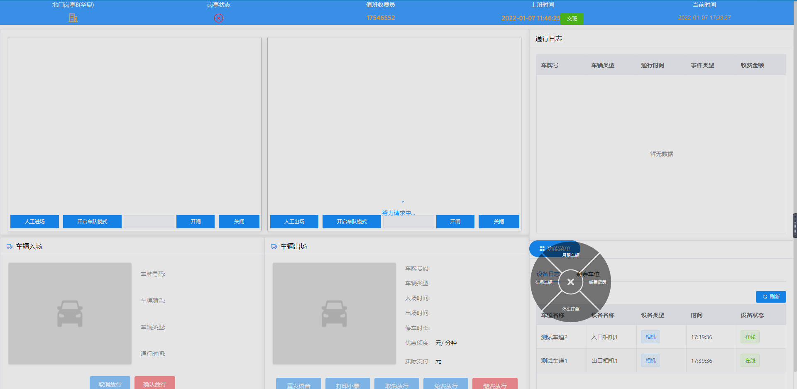797x389 pixels.
Task: Focus the input box in the exit video panel
Action: coord(408,222)
